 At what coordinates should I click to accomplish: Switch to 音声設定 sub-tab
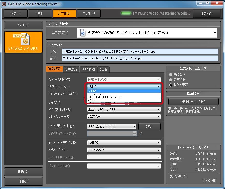coord(71,69)
